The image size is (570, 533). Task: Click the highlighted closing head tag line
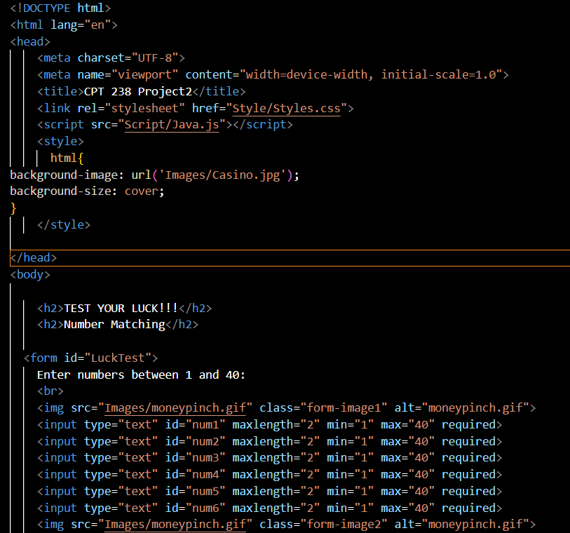33,257
